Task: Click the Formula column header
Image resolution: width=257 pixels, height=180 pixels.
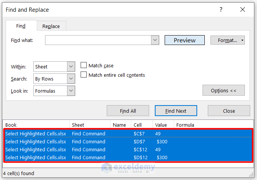Action: (x=213, y=125)
